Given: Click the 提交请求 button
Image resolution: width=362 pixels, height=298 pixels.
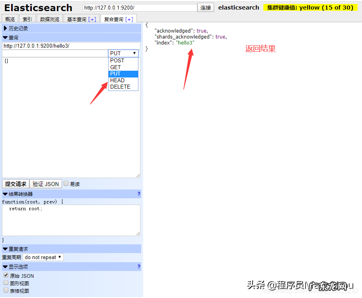Looking at the screenshot, I should click(16, 184).
